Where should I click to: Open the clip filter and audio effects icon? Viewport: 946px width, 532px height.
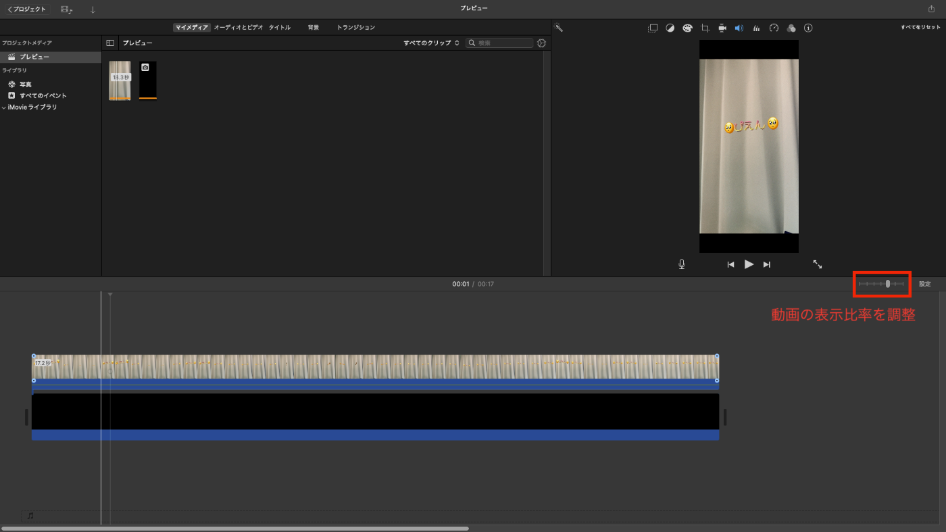coord(791,28)
